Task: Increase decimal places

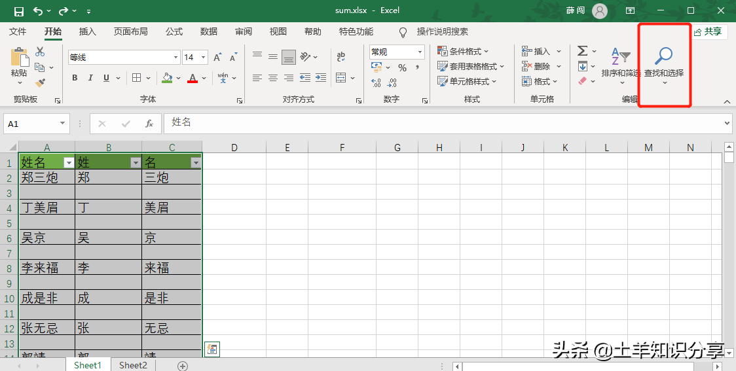Action: click(376, 83)
